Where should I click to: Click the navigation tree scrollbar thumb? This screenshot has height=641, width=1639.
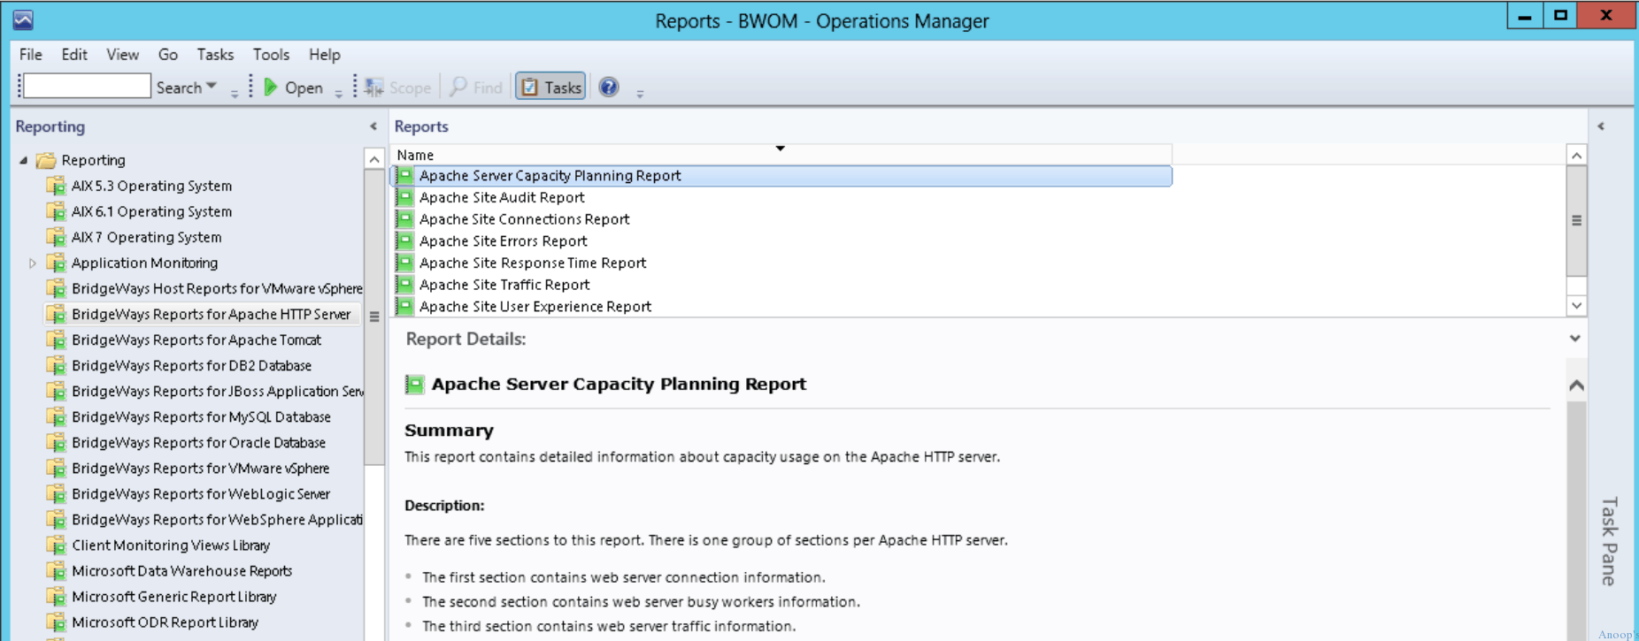pos(374,317)
